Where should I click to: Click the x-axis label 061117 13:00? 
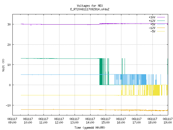(x=75, y=121)
